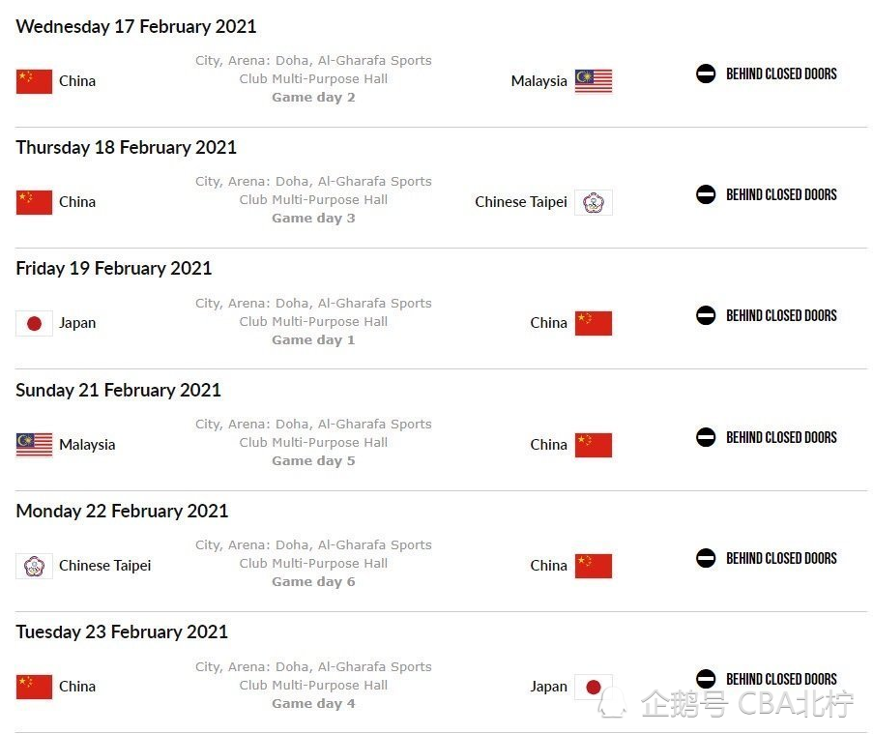Click China flag in Wednesday 17 February match
This screenshot has height=734, width=873.
(x=34, y=81)
